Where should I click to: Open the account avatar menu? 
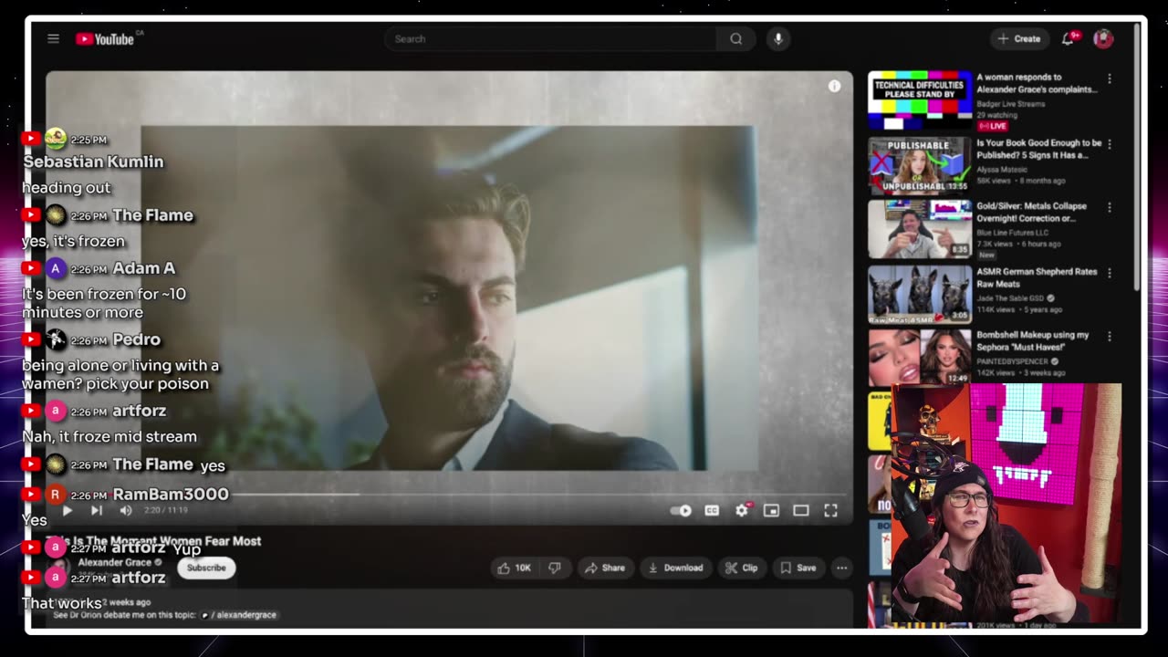(1102, 38)
